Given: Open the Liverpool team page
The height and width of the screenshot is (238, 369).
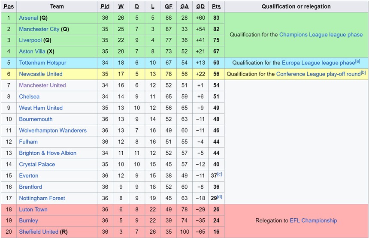Looking at the screenshot, I should coord(30,40).
